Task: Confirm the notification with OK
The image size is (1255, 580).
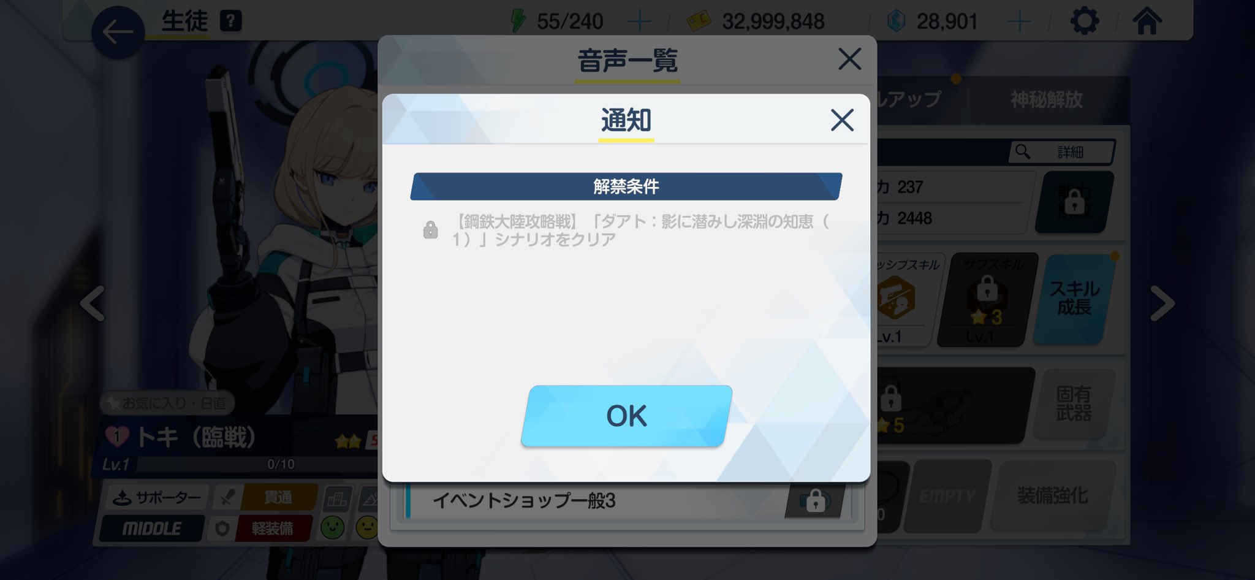Action: pyautogui.click(x=626, y=416)
